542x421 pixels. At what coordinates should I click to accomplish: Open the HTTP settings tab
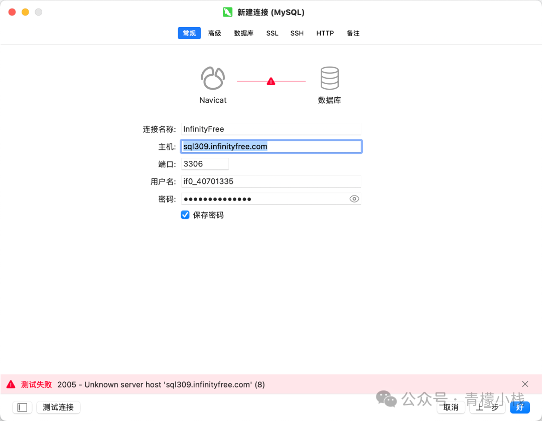[325, 33]
